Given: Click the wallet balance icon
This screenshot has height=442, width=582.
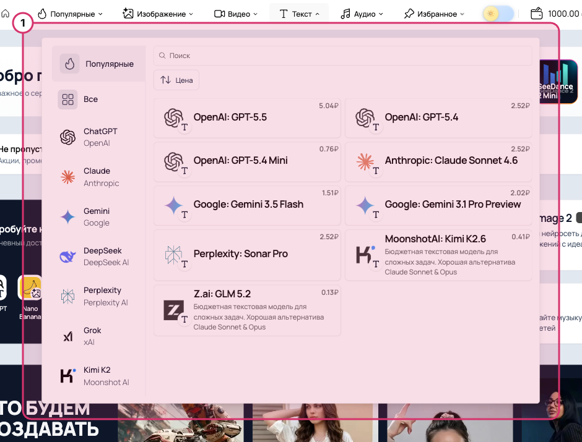Looking at the screenshot, I should click(x=536, y=14).
